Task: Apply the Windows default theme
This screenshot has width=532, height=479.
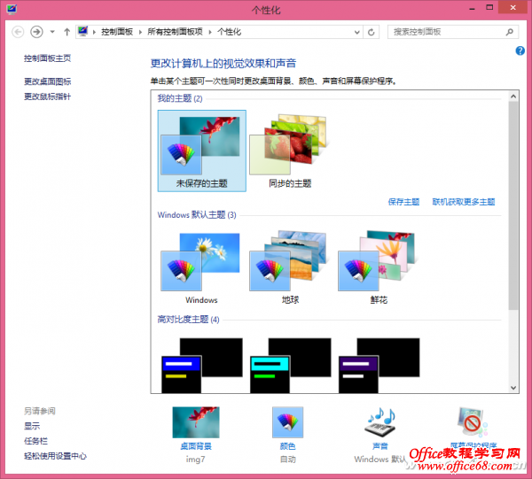Action: point(201,266)
